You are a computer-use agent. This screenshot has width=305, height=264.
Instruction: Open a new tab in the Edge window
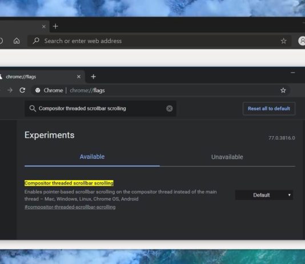tap(55, 26)
